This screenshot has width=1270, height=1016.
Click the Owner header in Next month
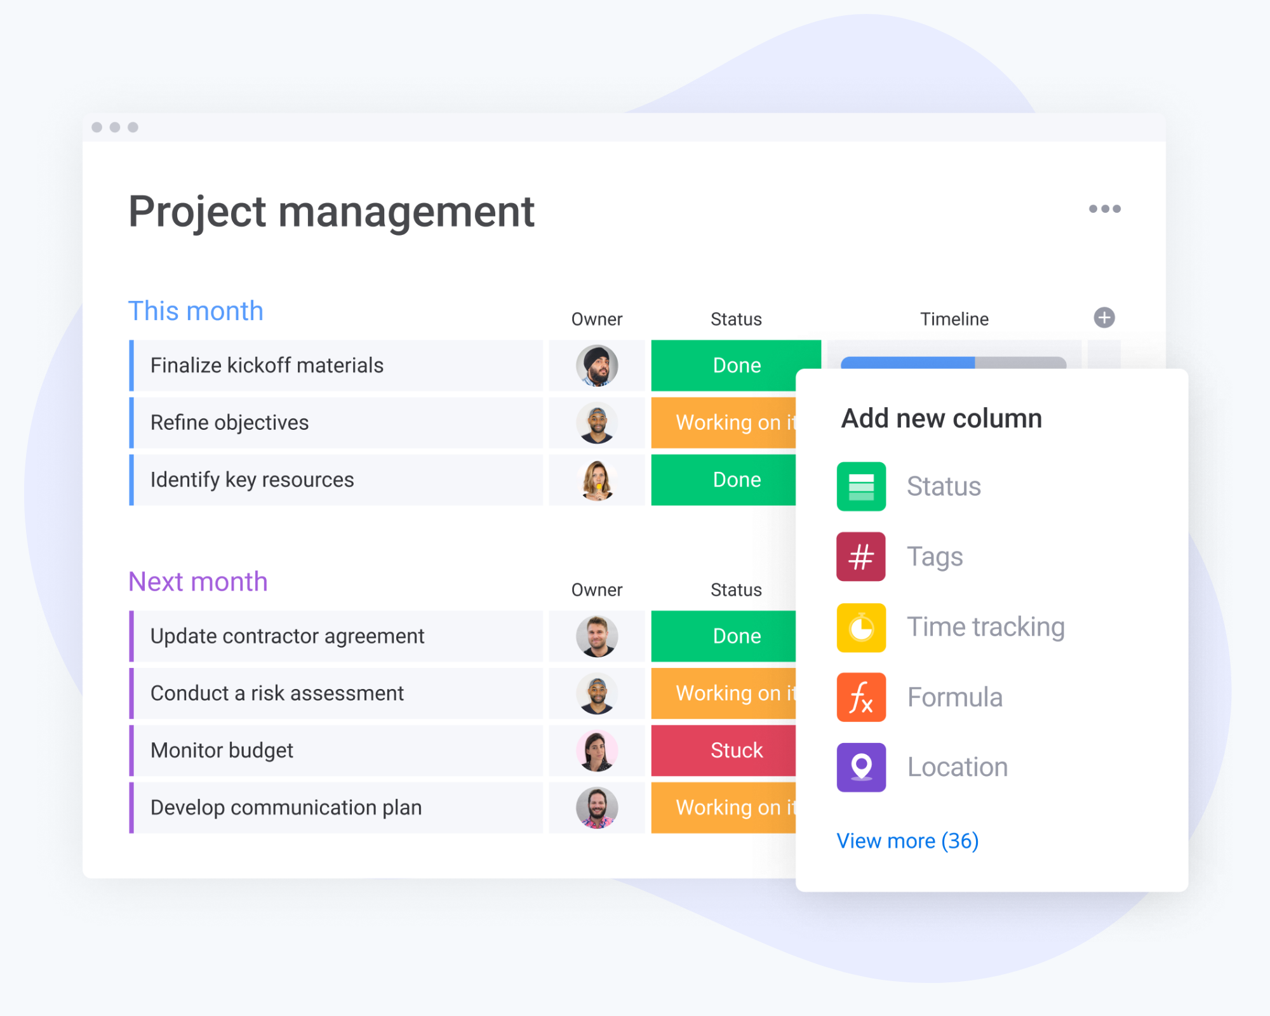pyautogui.click(x=597, y=590)
